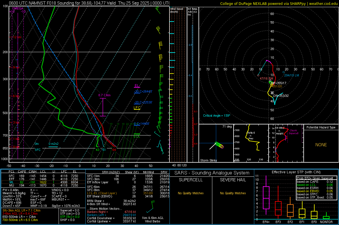Click the PW = 0.48in value
The height and width of the screenshot is (225, 339).
11,190
